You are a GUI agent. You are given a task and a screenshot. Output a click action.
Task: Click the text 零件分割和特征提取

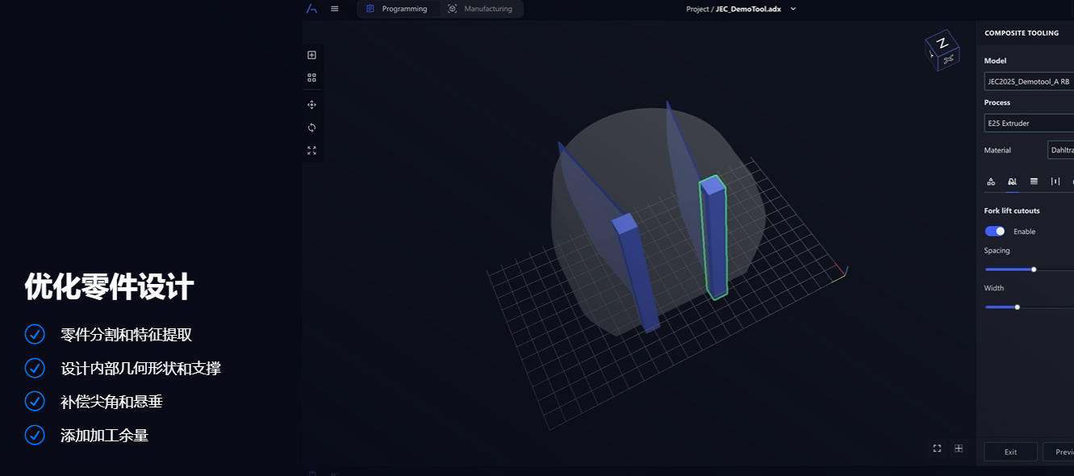(126, 335)
